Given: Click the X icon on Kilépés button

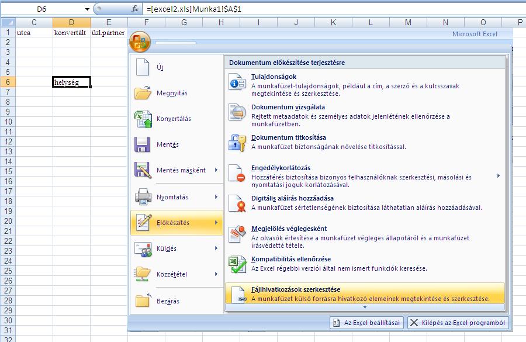Looking at the screenshot, I should 414,323.
